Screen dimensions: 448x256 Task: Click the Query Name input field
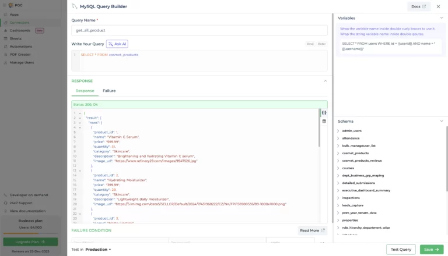199,30
